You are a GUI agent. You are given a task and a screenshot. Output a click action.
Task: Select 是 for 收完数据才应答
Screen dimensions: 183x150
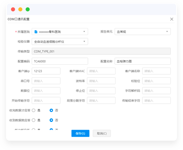[x=33, y=110]
